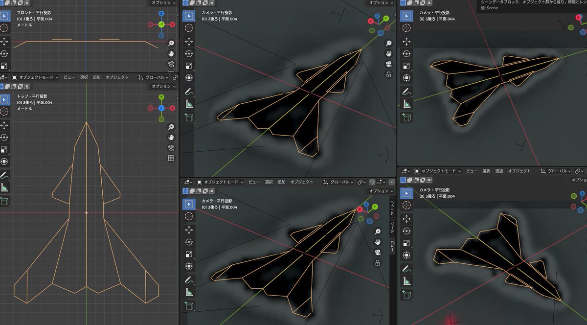
Task: Open the オブジェクトモード dropdown in the Top view header
Action: tap(35, 77)
